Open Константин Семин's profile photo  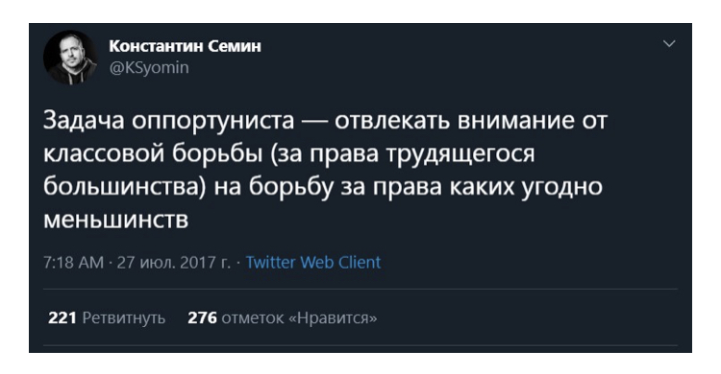point(70,58)
